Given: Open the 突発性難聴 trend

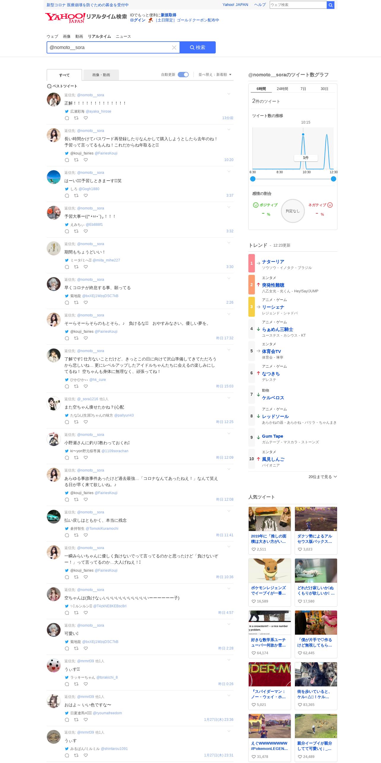Looking at the screenshot, I should click(273, 285).
